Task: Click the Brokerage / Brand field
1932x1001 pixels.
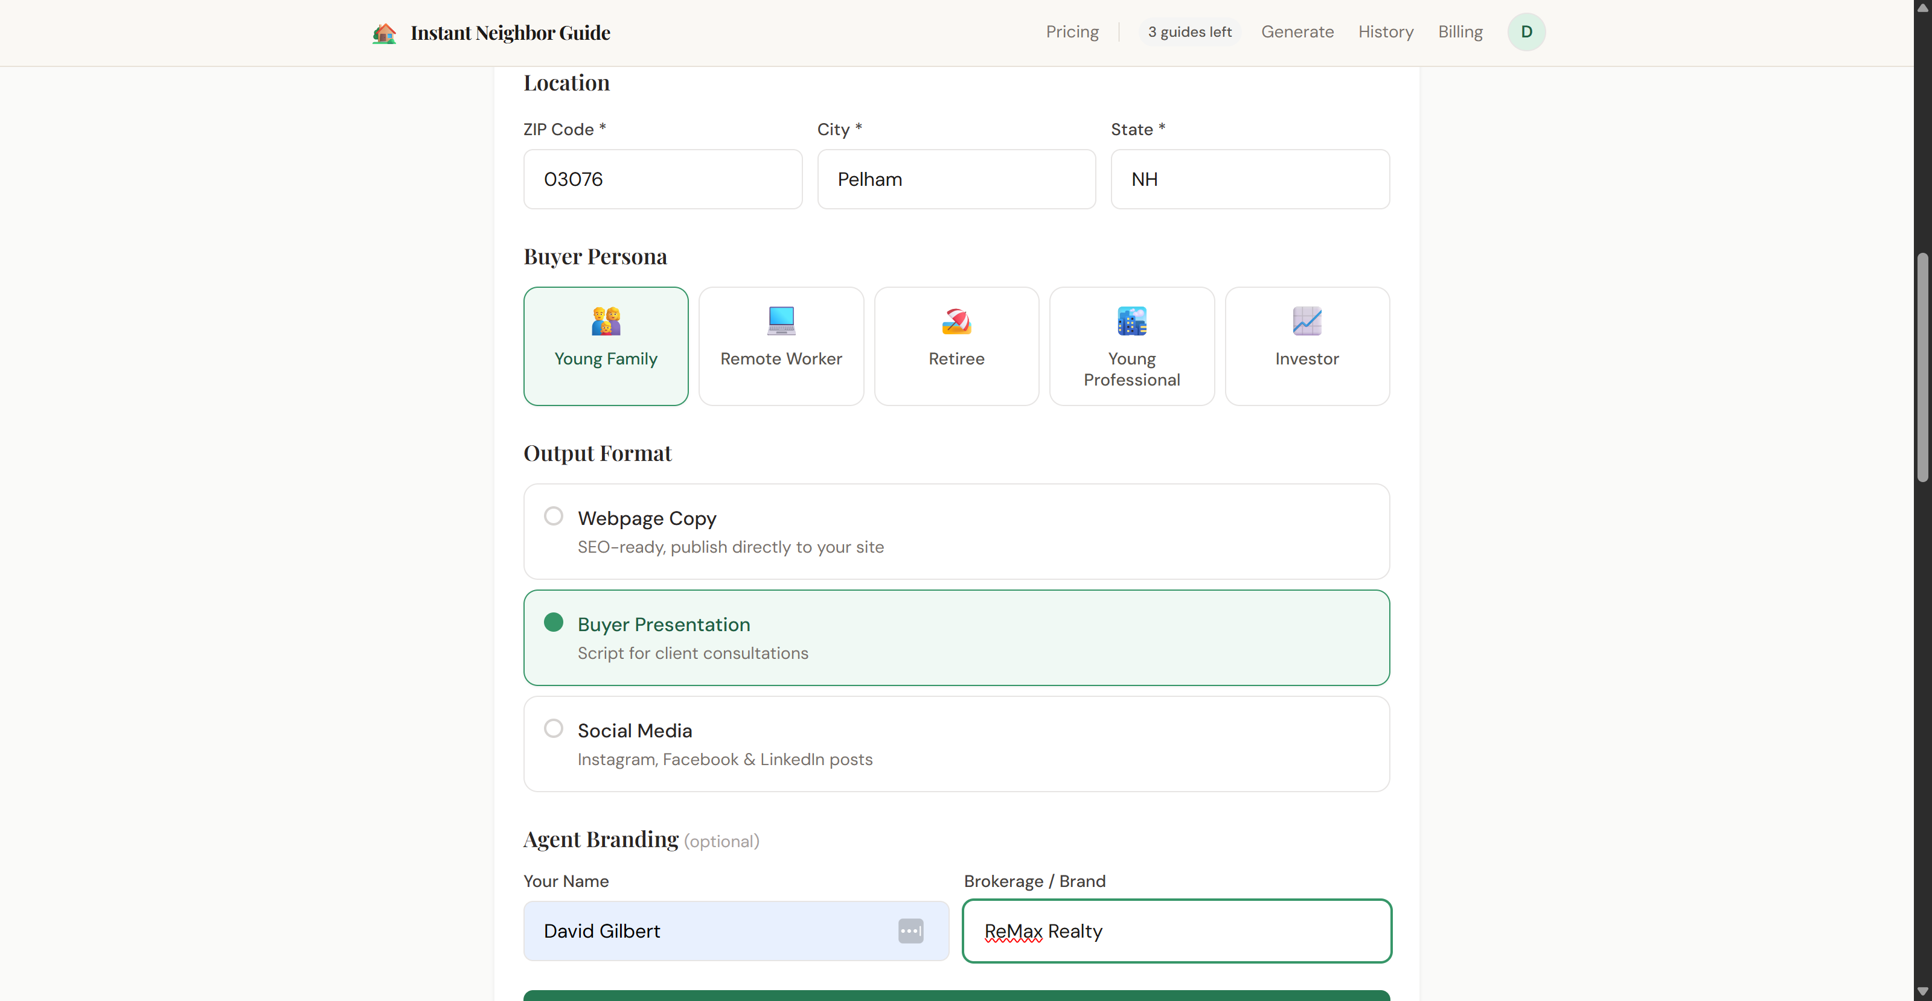Action: click(1176, 930)
